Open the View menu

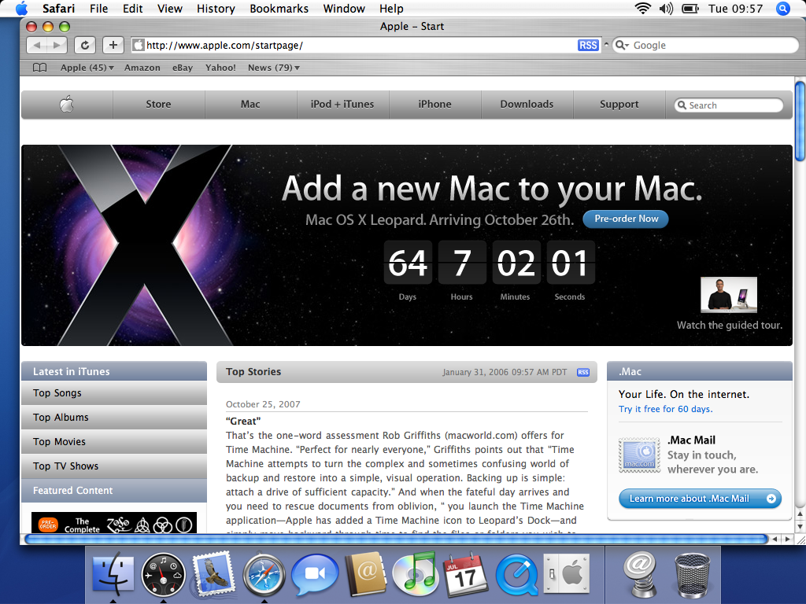click(x=170, y=9)
